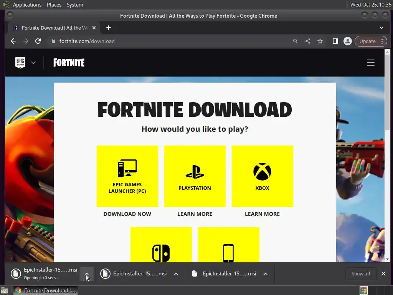Image resolution: width=393 pixels, height=295 pixels.
Task: Open first EpicInstaller download showing Opening status
Action: tap(44, 273)
